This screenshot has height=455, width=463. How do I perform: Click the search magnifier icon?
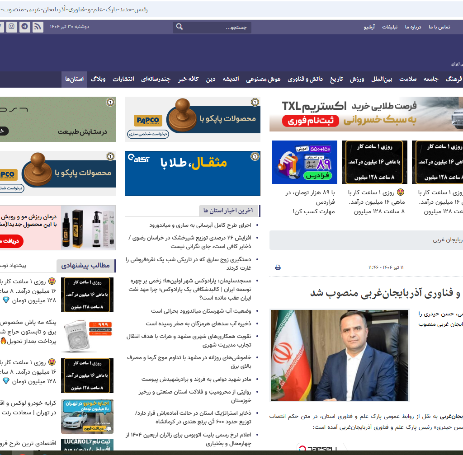point(180,27)
